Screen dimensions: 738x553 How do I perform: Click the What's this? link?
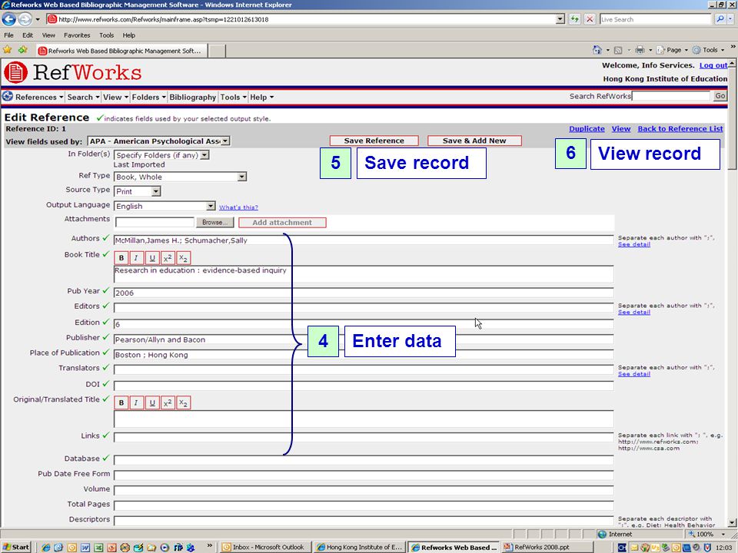[x=238, y=207]
